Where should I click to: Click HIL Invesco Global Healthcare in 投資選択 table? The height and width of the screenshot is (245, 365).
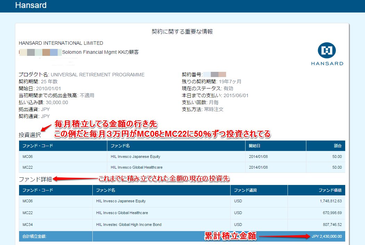pos(136,167)
